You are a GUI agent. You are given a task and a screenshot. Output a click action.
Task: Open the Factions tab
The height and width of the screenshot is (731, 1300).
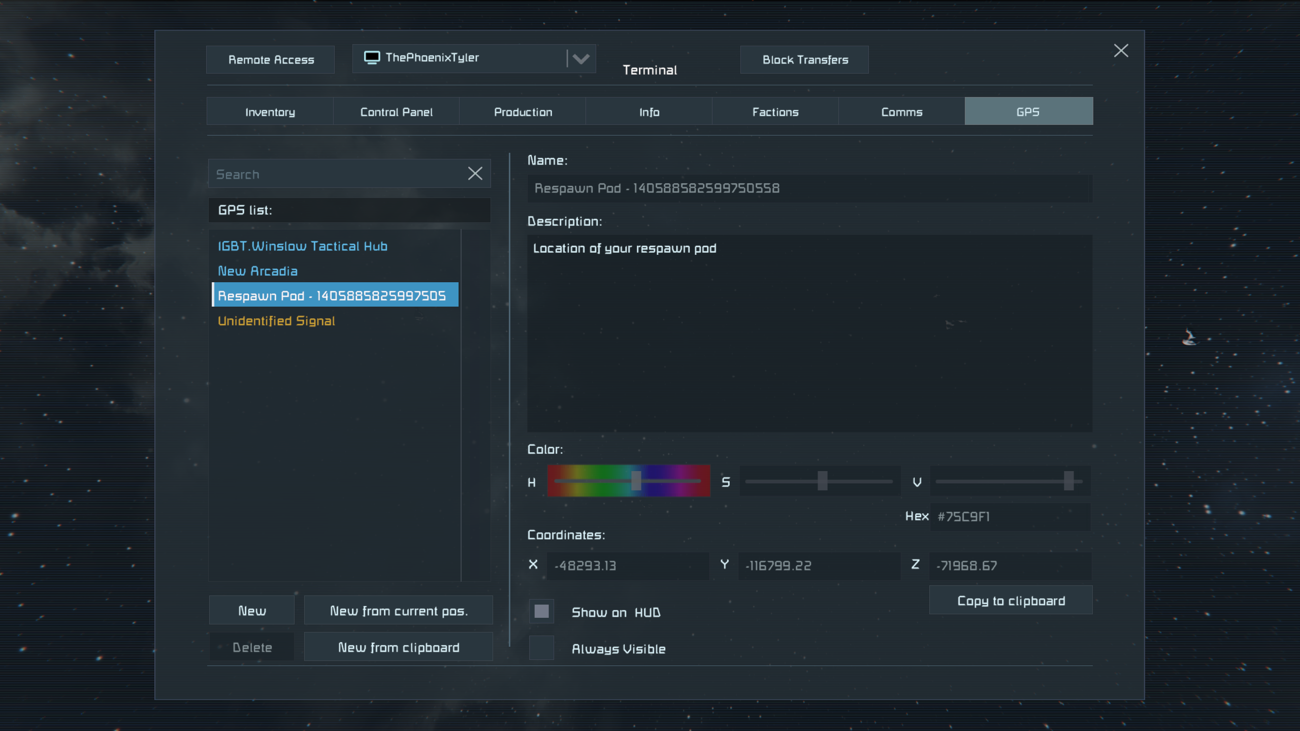pyautogui.click(x=775, y=112)
